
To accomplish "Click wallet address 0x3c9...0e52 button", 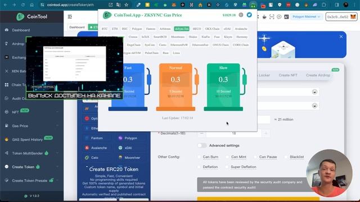I will pyautogui.click(x=341, y=17).
